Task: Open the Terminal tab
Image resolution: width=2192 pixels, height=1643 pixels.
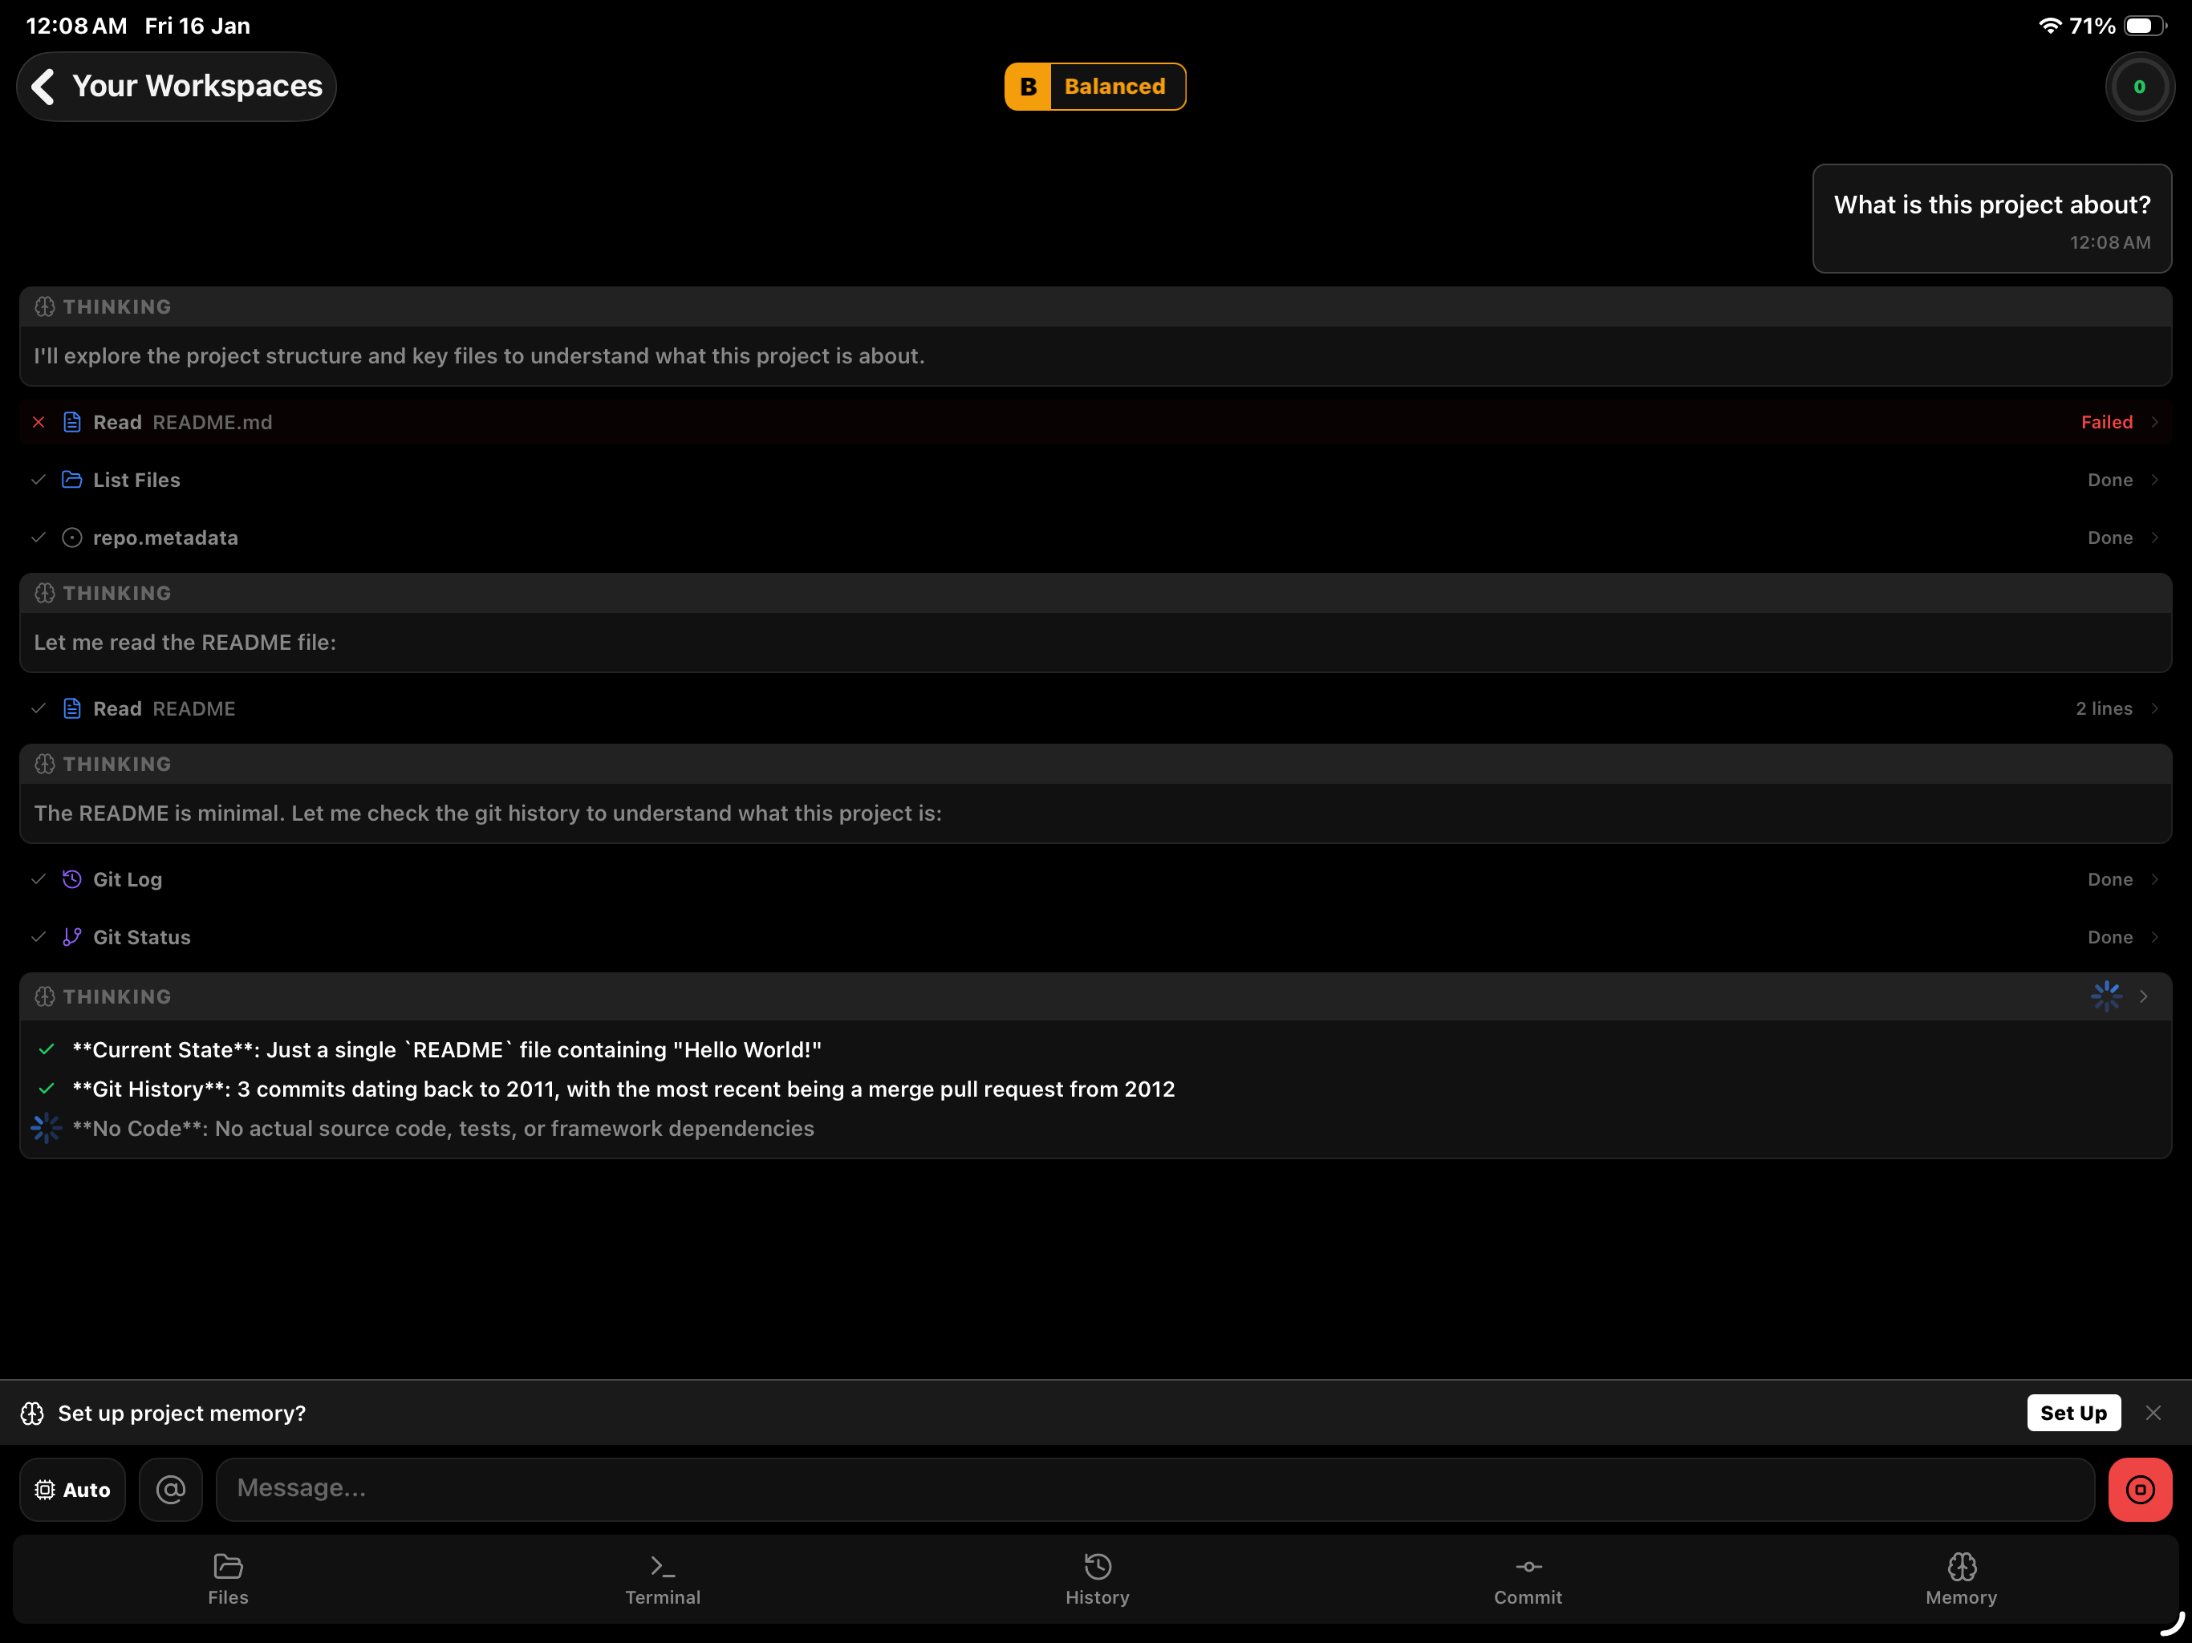Action: [662, 1579]
